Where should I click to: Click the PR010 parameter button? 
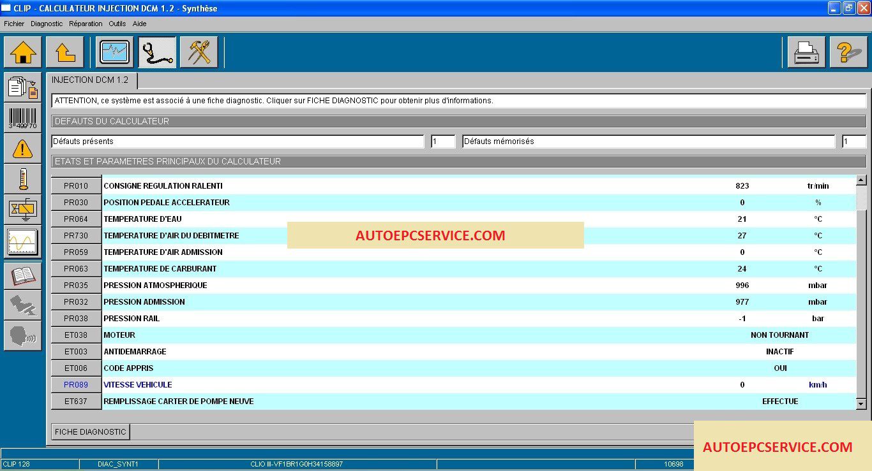(76, 186)
